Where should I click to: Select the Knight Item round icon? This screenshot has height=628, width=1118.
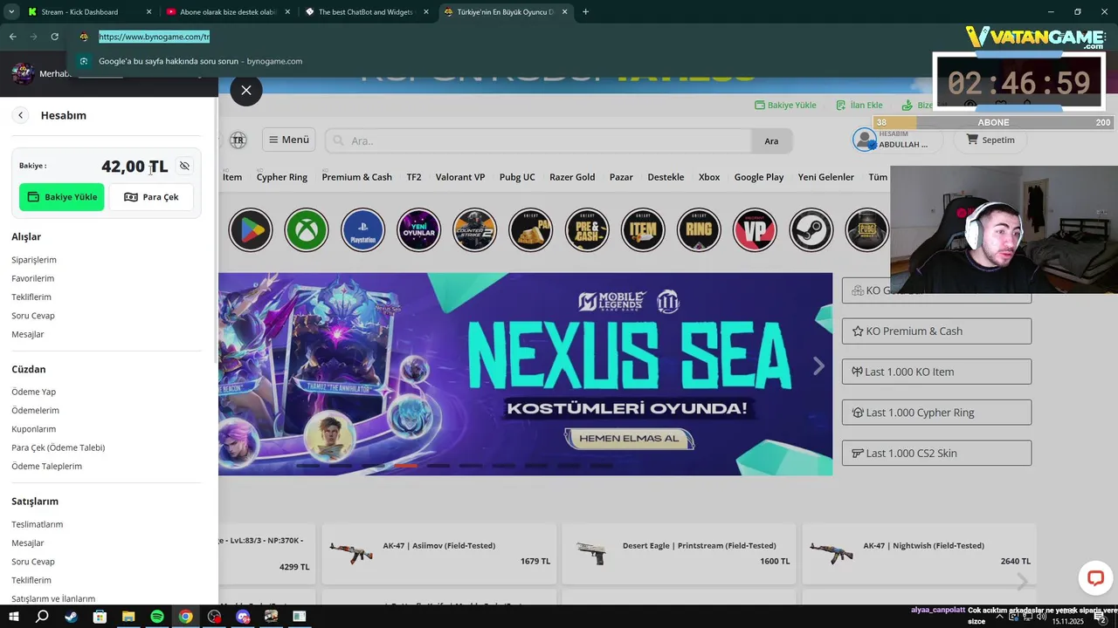tap(643, 229)
